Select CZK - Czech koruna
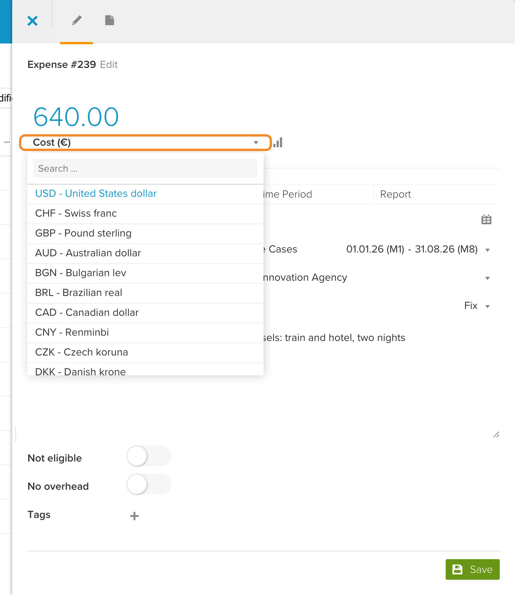 pos(146,352)
